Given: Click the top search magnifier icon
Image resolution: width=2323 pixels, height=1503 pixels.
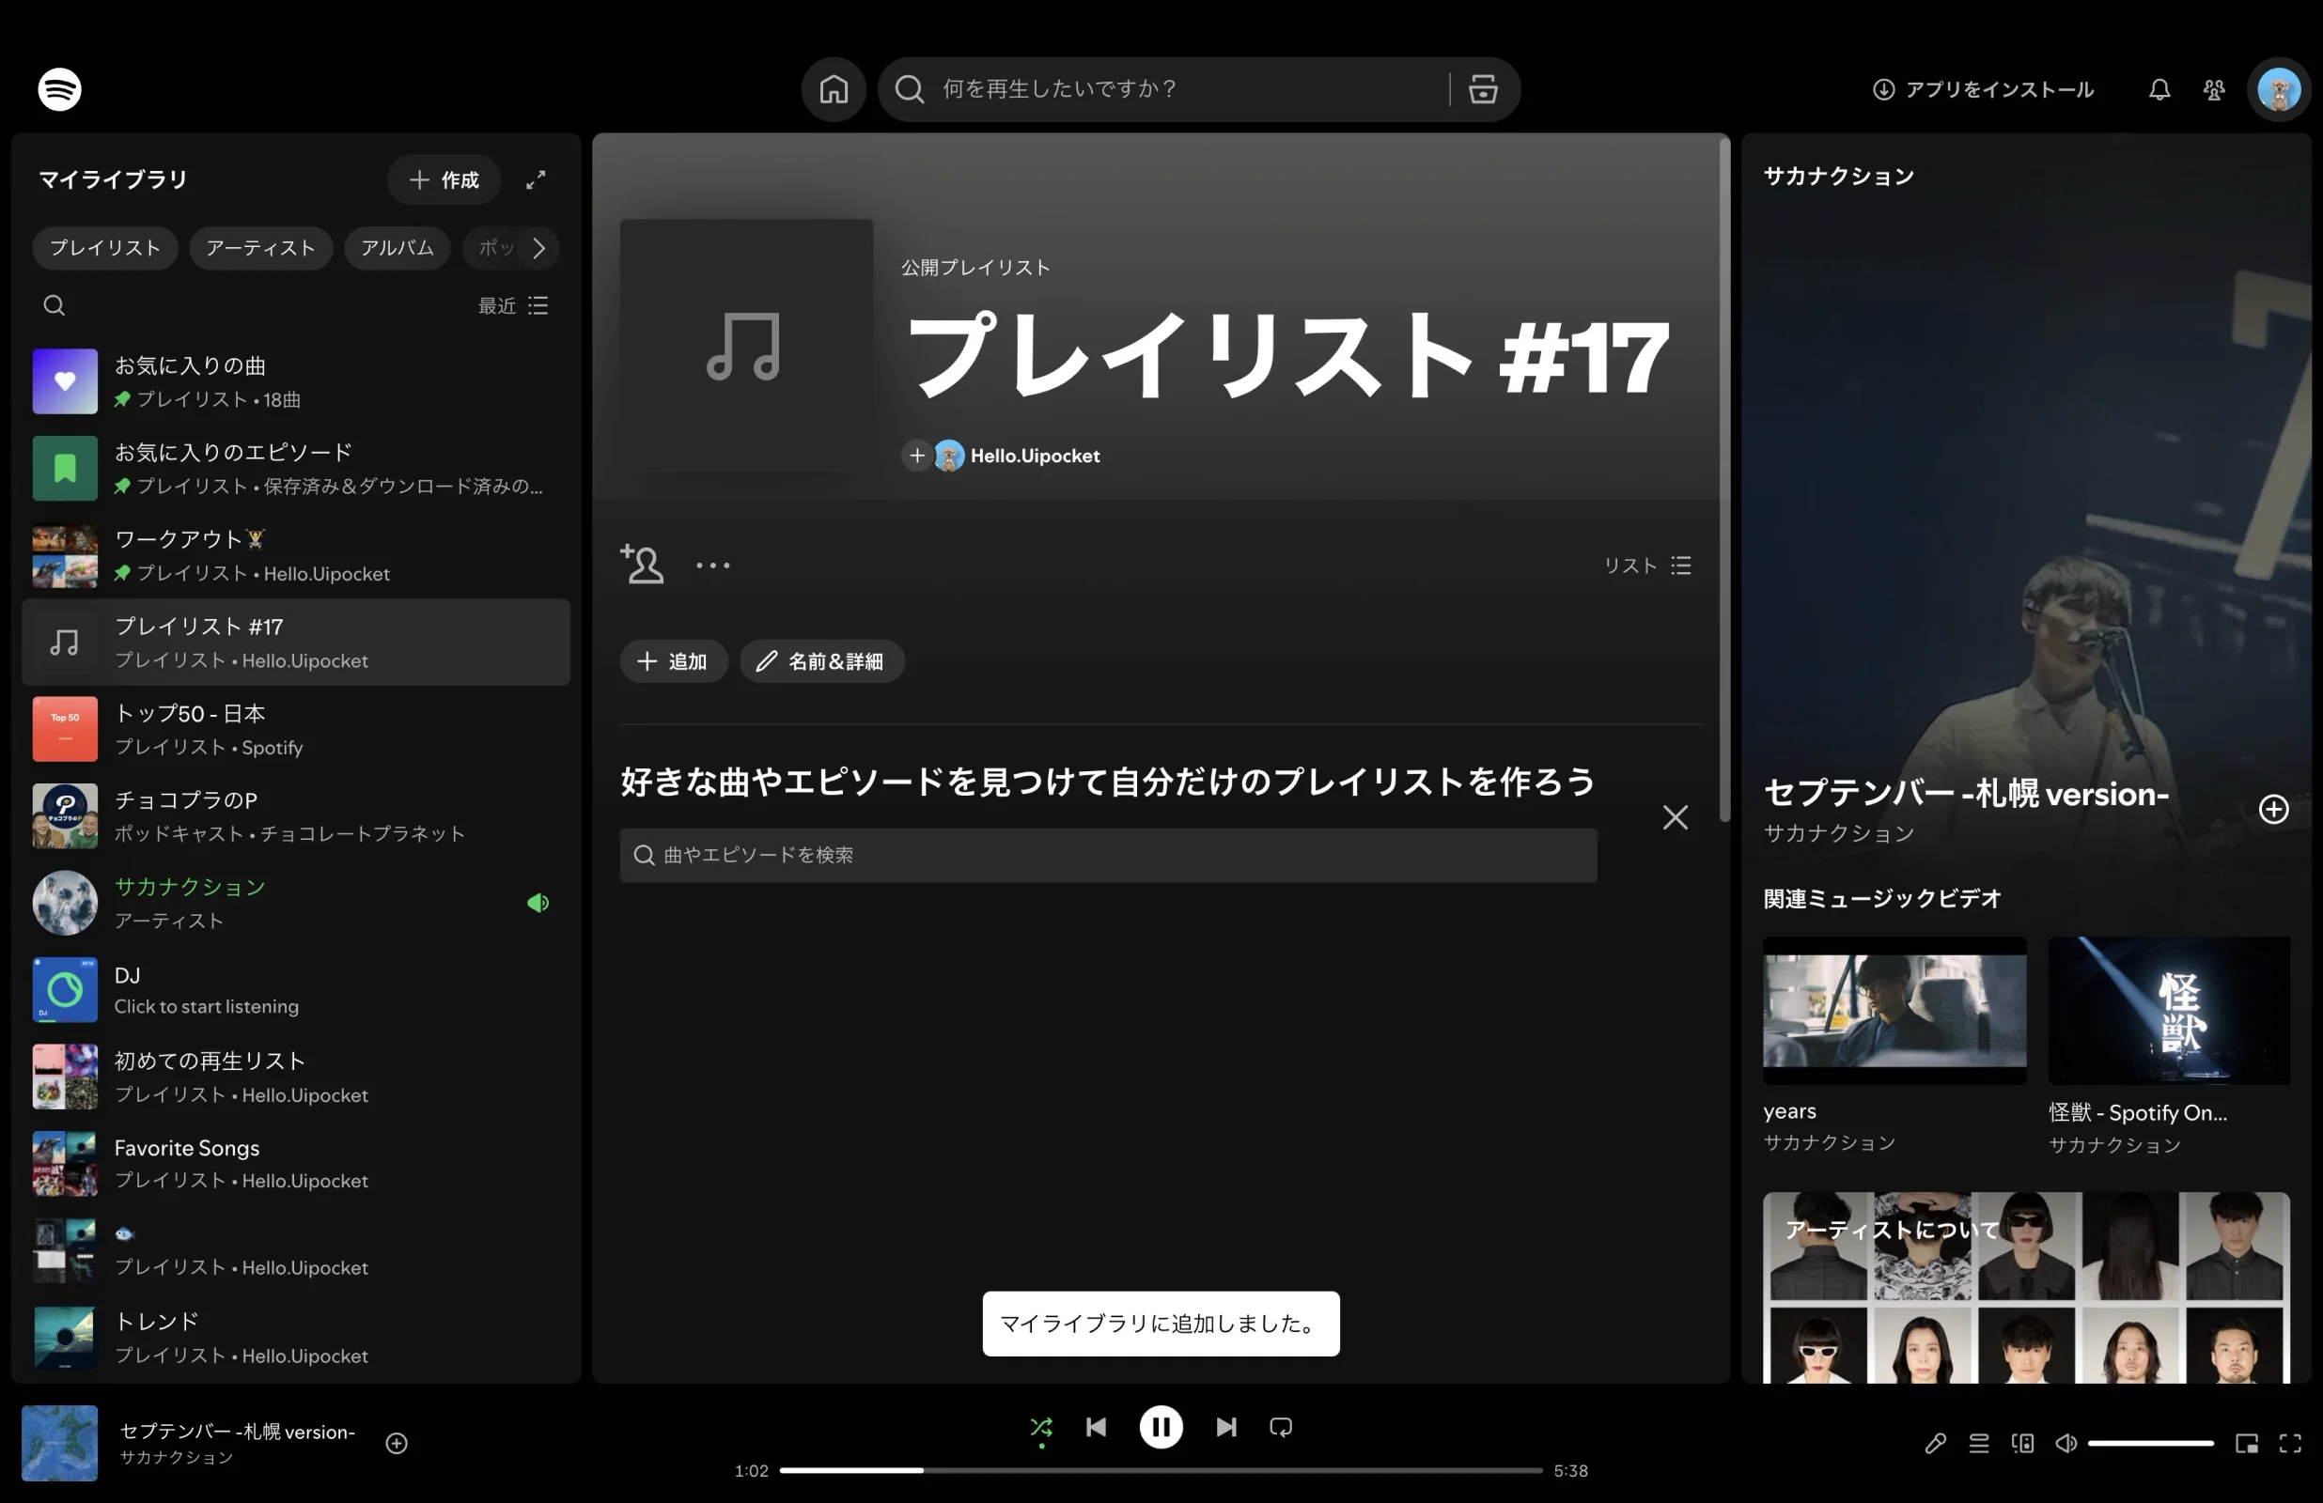Looking at the screenshot, I should pos(910,89).
